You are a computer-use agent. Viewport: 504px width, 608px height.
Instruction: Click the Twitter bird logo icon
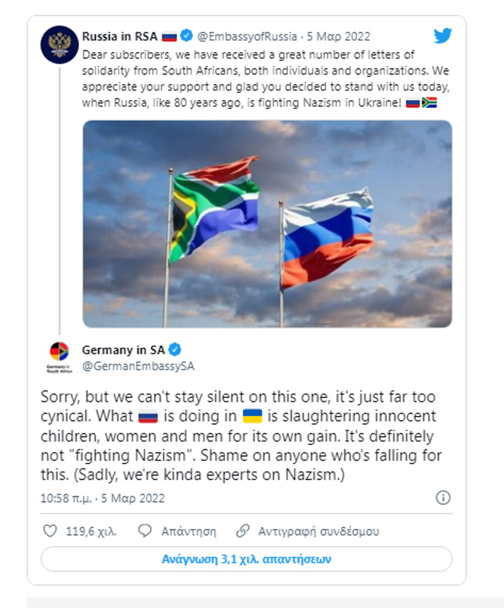(442, 36)
